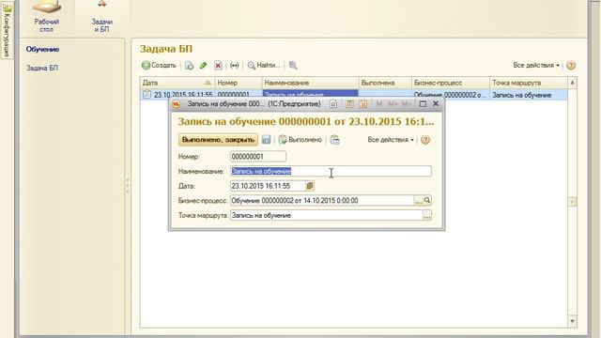This screenshot has width=601, height=338.
Task: Select Задача БП in left navigation panel
Action: 42,69
